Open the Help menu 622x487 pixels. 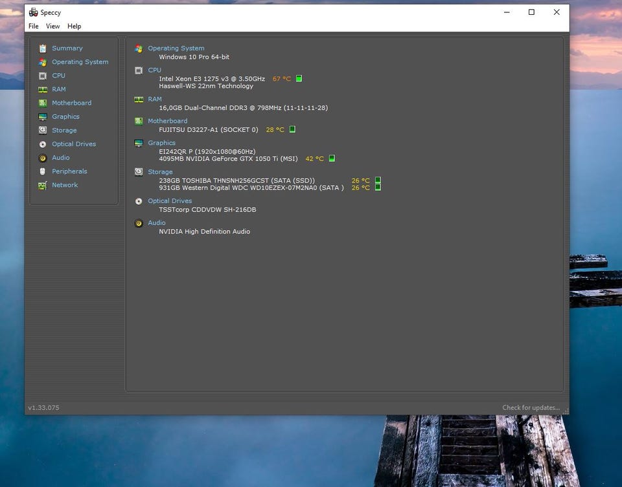75,27
